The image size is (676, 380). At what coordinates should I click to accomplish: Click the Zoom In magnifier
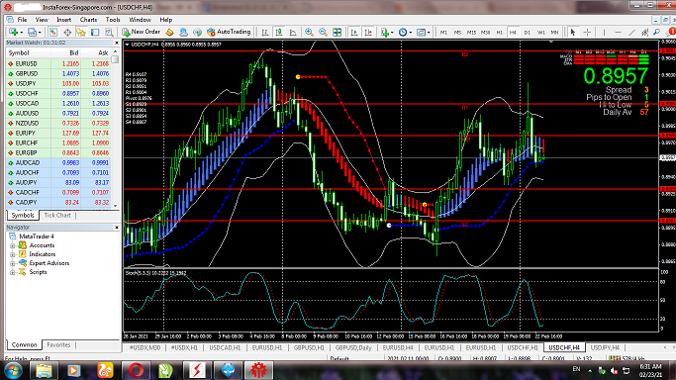point(309,32)
